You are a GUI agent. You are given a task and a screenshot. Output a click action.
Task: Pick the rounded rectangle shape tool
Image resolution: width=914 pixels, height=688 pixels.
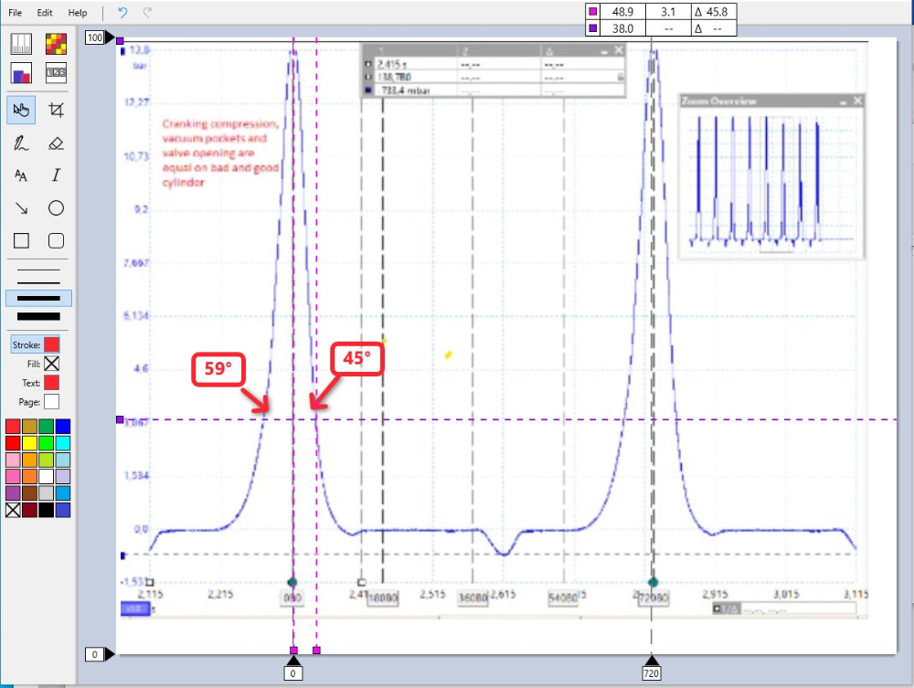pos(56,241)
